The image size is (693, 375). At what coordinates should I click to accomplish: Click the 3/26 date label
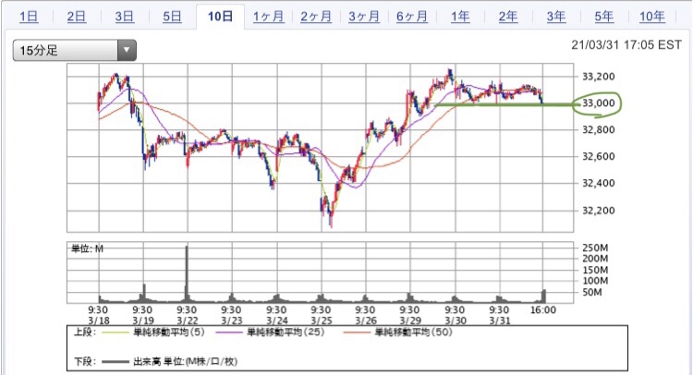coord(366,321)
